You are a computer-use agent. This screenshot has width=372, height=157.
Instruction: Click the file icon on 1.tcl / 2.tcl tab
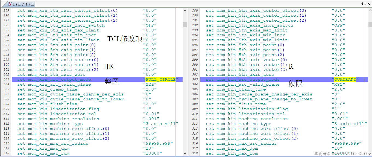click(10, 4)
